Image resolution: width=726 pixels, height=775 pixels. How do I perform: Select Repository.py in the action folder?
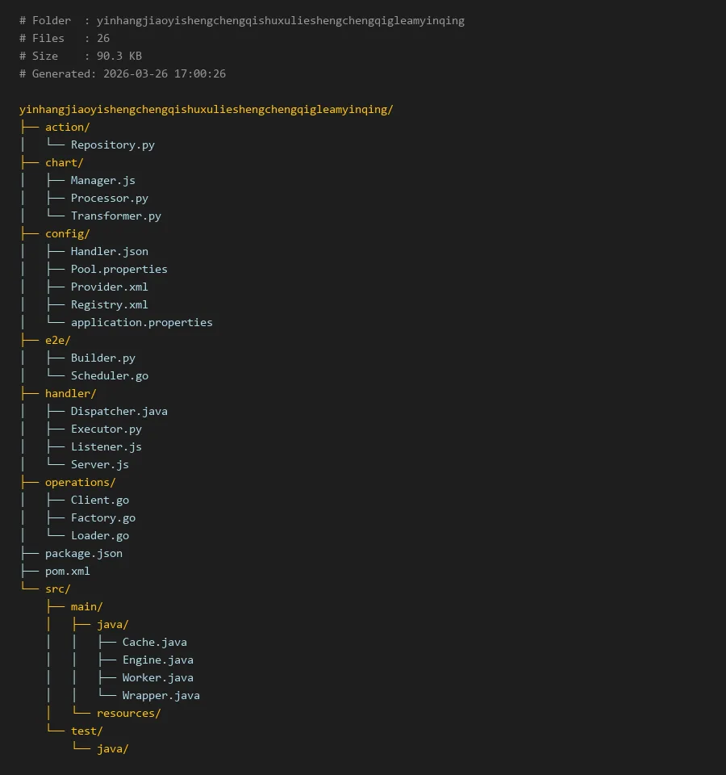(112, 145)
